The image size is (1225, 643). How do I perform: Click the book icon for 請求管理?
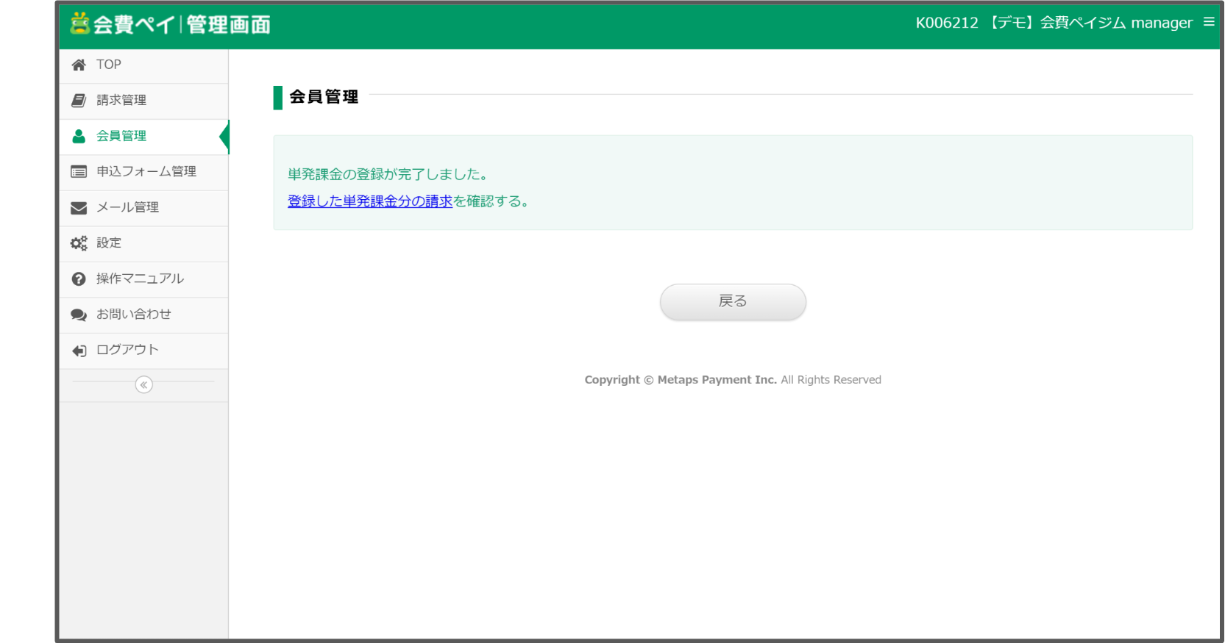click(x=79, y=100)
